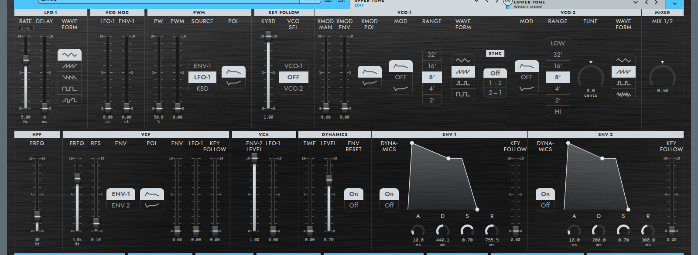Image resolution: width=698 pixels, height=255 pixels.
Task: Select VCO-2 sine waveform
Action: (x=623, y=60)
